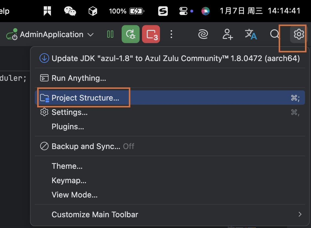Open Search Everywhere magnifier icon
The height and width of the screenshot is (228, 311).
(x=275, y=34)
